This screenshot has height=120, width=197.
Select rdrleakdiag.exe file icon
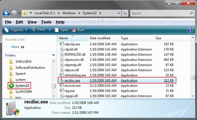(61, 75)
